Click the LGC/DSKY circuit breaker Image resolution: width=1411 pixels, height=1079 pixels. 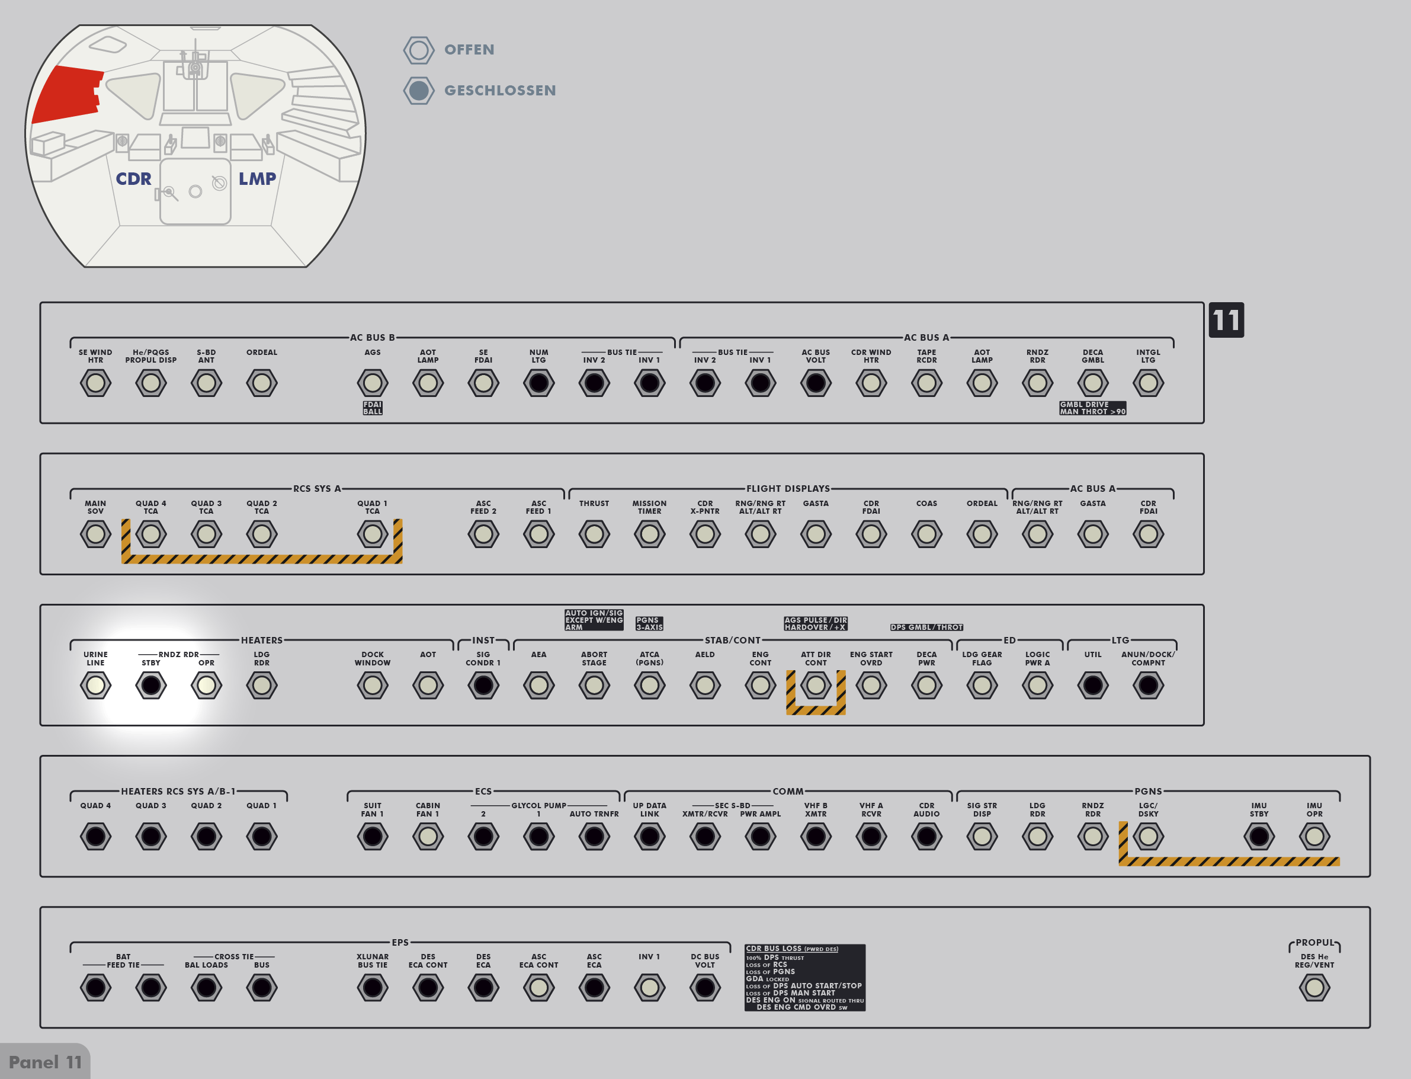(x=1148, y=836)
